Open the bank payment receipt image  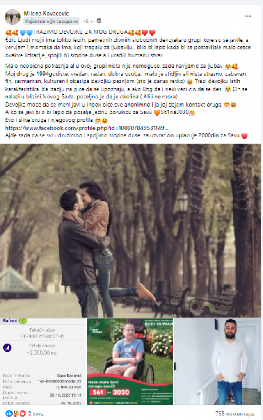[x=43, y=362]
